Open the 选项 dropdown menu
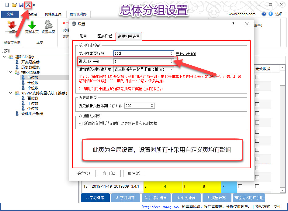This screenshot has width=288, height=211. (x=280, y=14)
